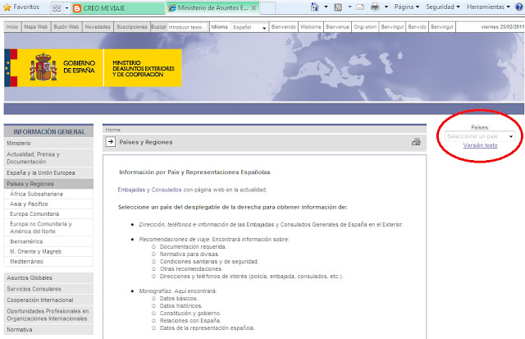Open Suscripciones link
525x339 pixels.
(x=132, y=27)
